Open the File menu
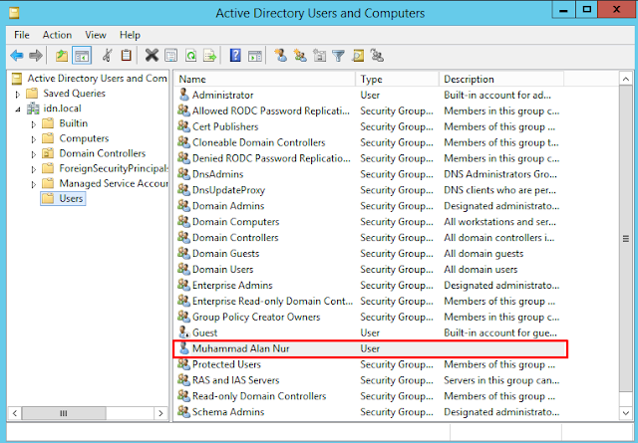The height and width of the screenshot is (443, 638). click(x=22, y=35)
